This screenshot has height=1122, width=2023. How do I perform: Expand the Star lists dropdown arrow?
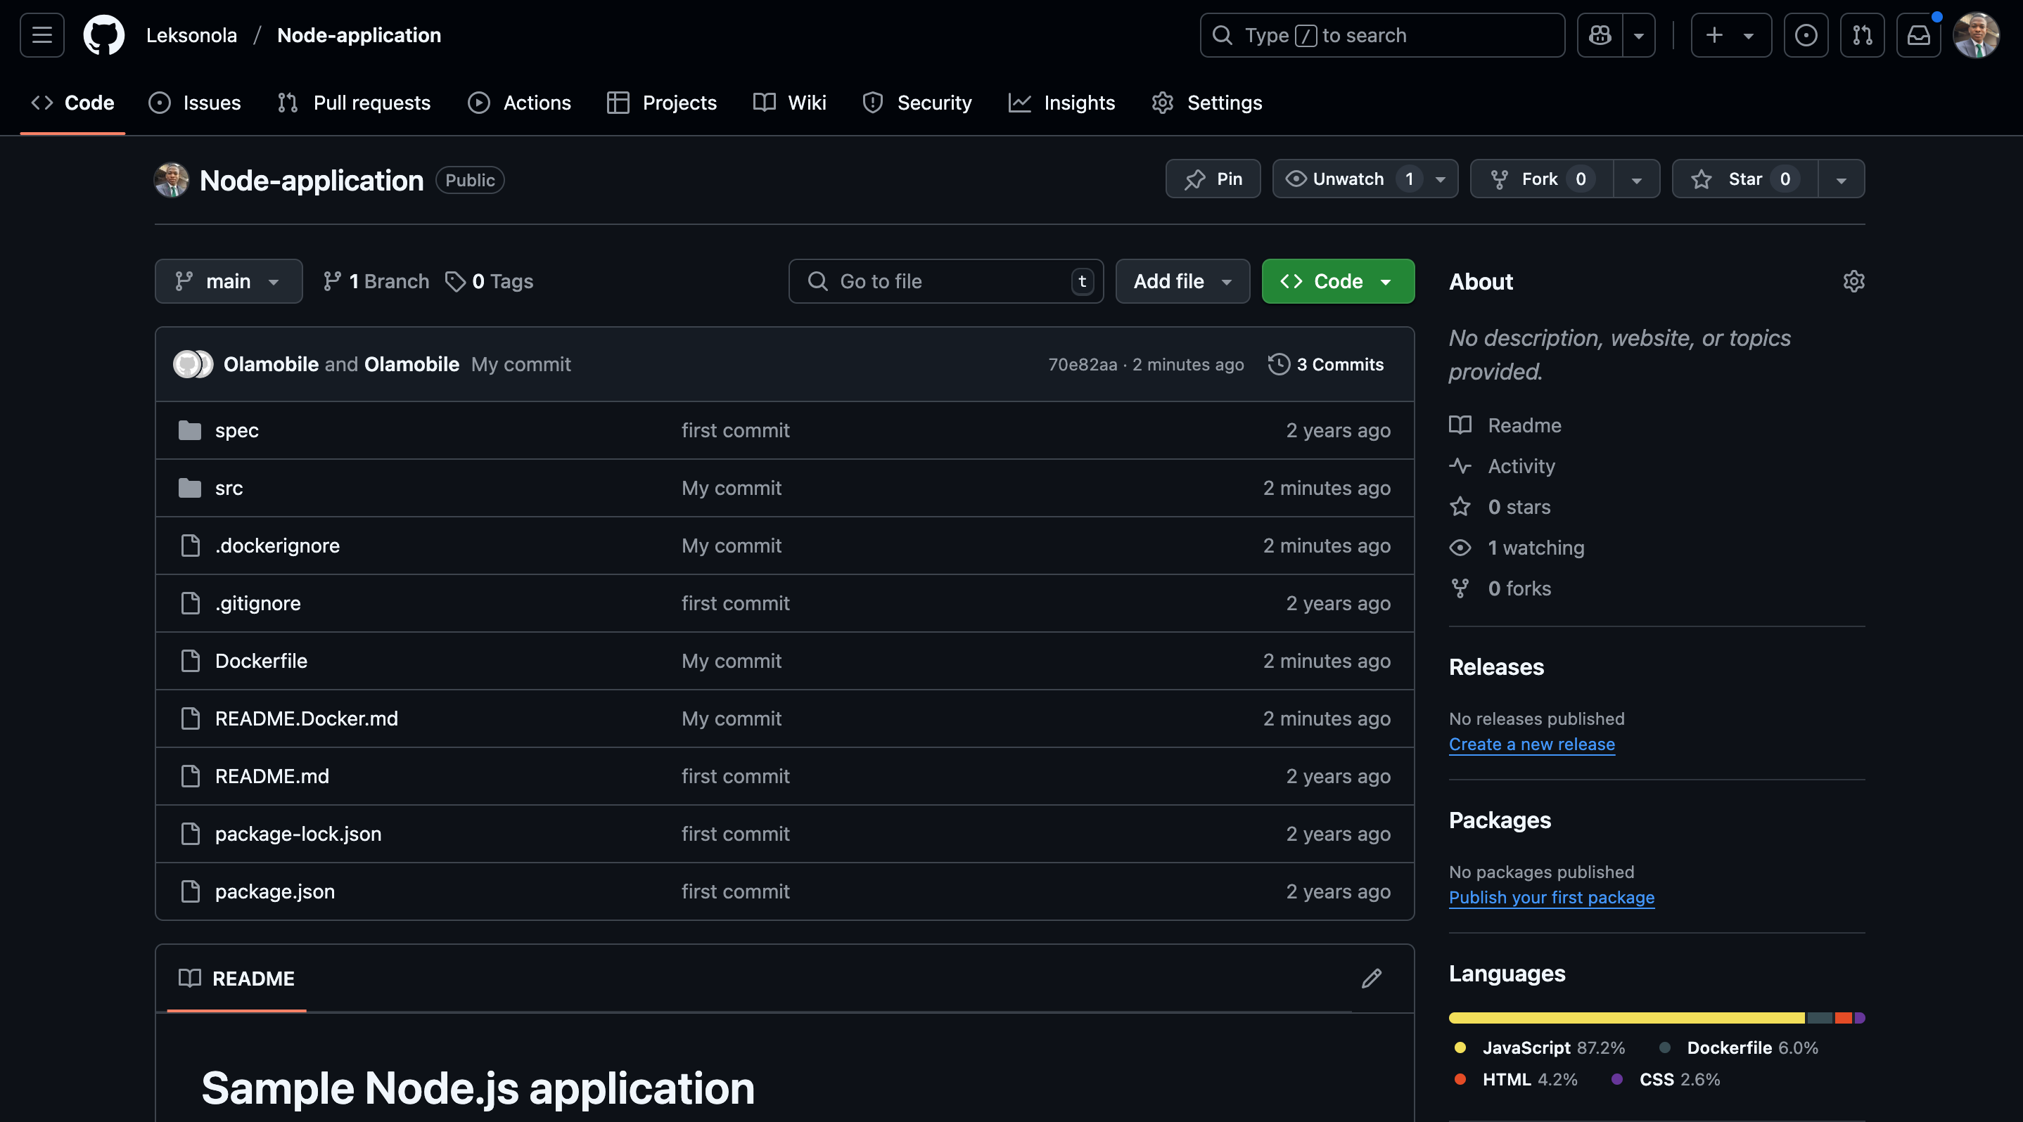pos(1842,179)
